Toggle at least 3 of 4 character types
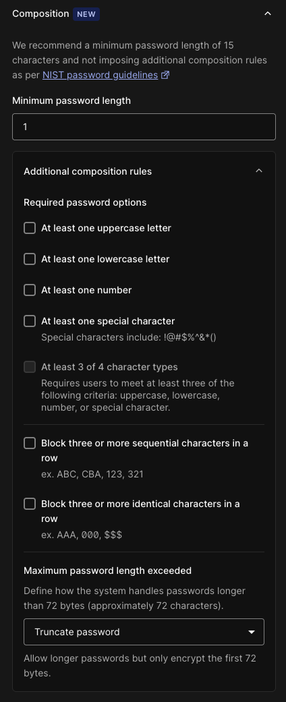The height and width of the screenshot is (702, 286). (30, 367)
